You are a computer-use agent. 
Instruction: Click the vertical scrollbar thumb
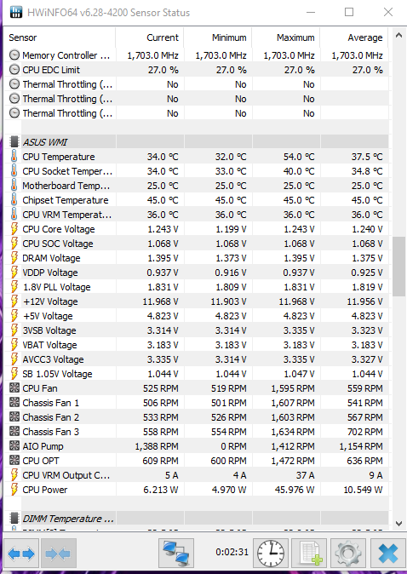(x=398, y=267)
